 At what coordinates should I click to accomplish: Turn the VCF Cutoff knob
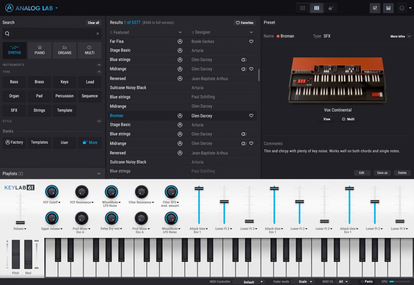click(x=52, y=192)
